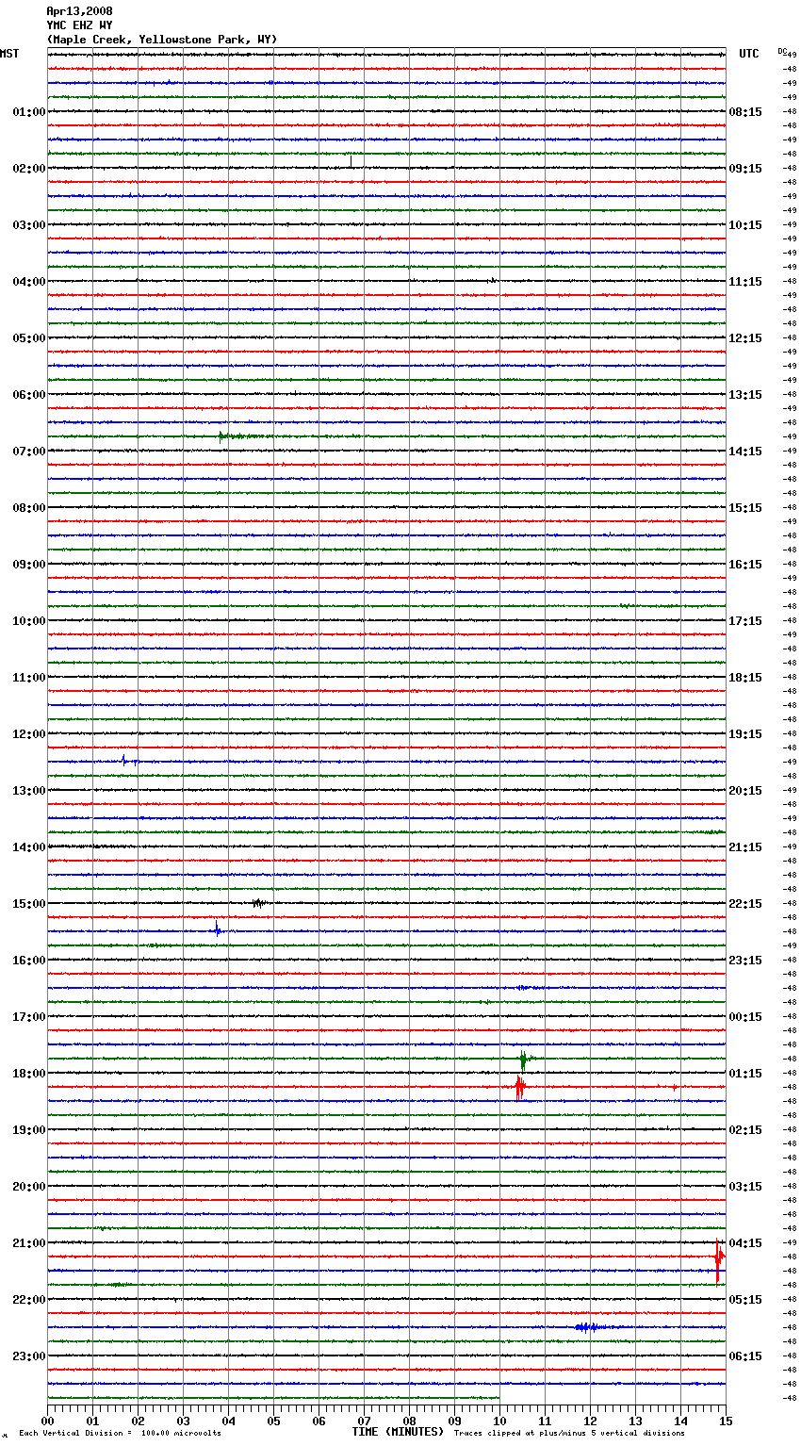801x1446 pixels.
Task: Click minute 15 on the bottom axis
Action: point(726,1421)
